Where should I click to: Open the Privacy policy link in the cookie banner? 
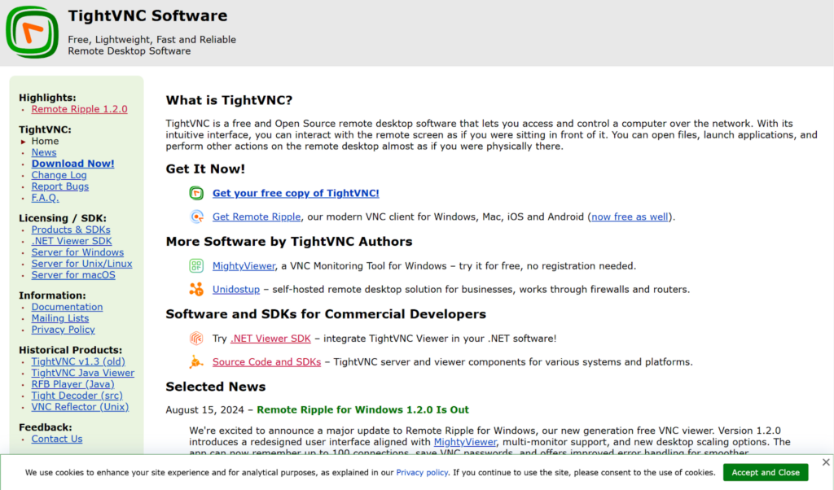click(422, 472)
